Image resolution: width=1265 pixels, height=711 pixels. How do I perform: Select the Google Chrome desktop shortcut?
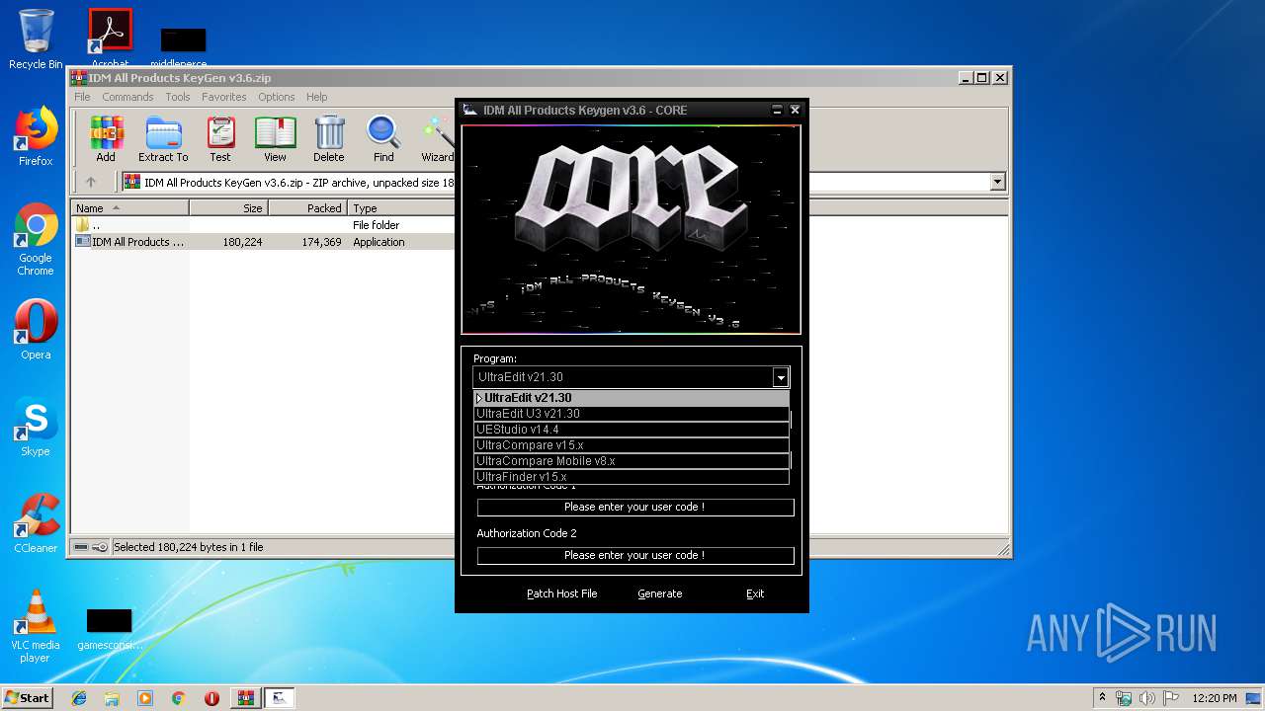click(36, 239)
